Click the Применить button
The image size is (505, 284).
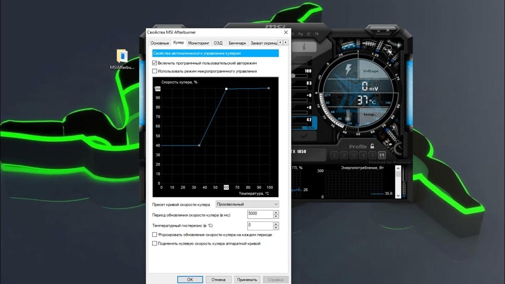[x=247, y=279]
